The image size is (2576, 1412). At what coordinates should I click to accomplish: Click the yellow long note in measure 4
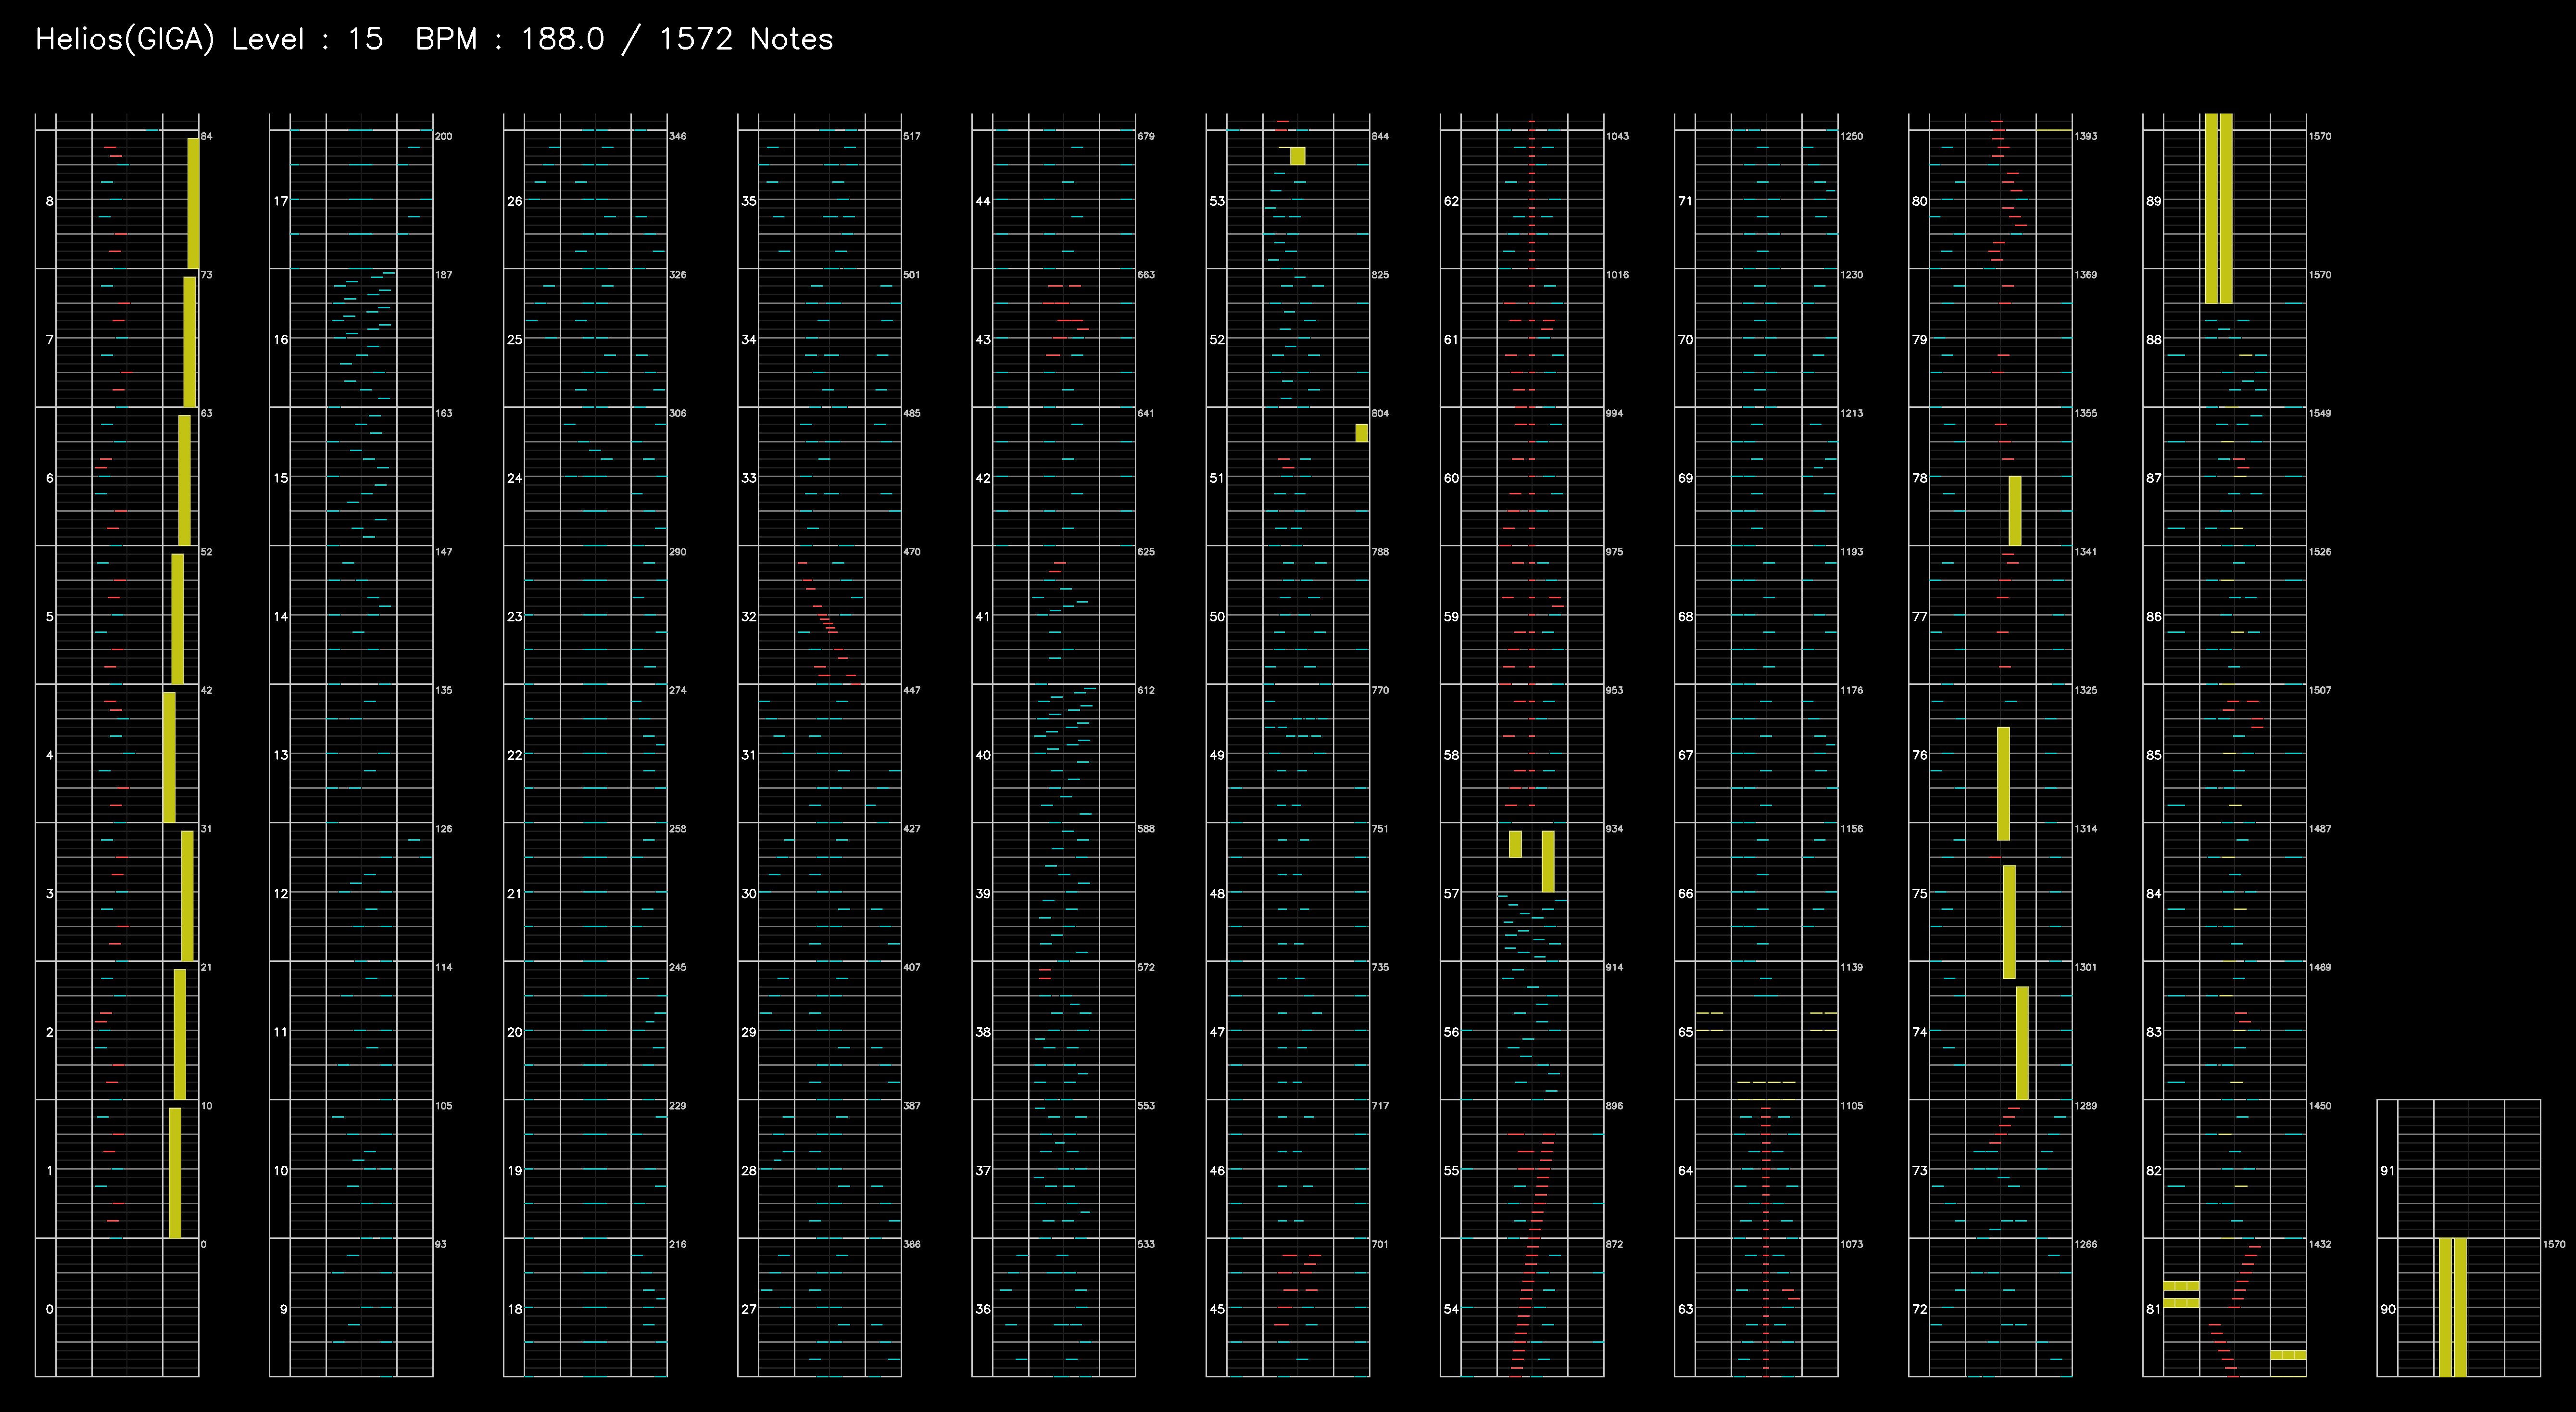[x=169, y=757]
